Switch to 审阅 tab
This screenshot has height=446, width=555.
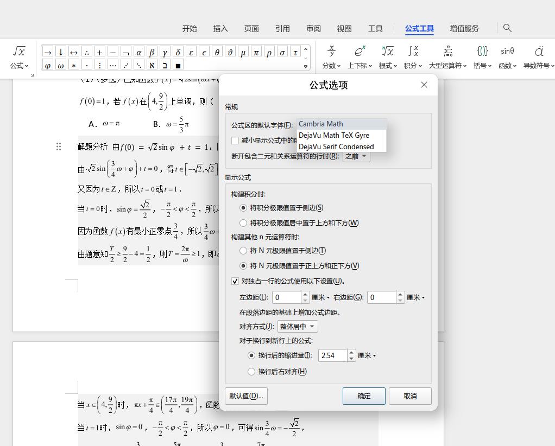click(x=313, y=28)
